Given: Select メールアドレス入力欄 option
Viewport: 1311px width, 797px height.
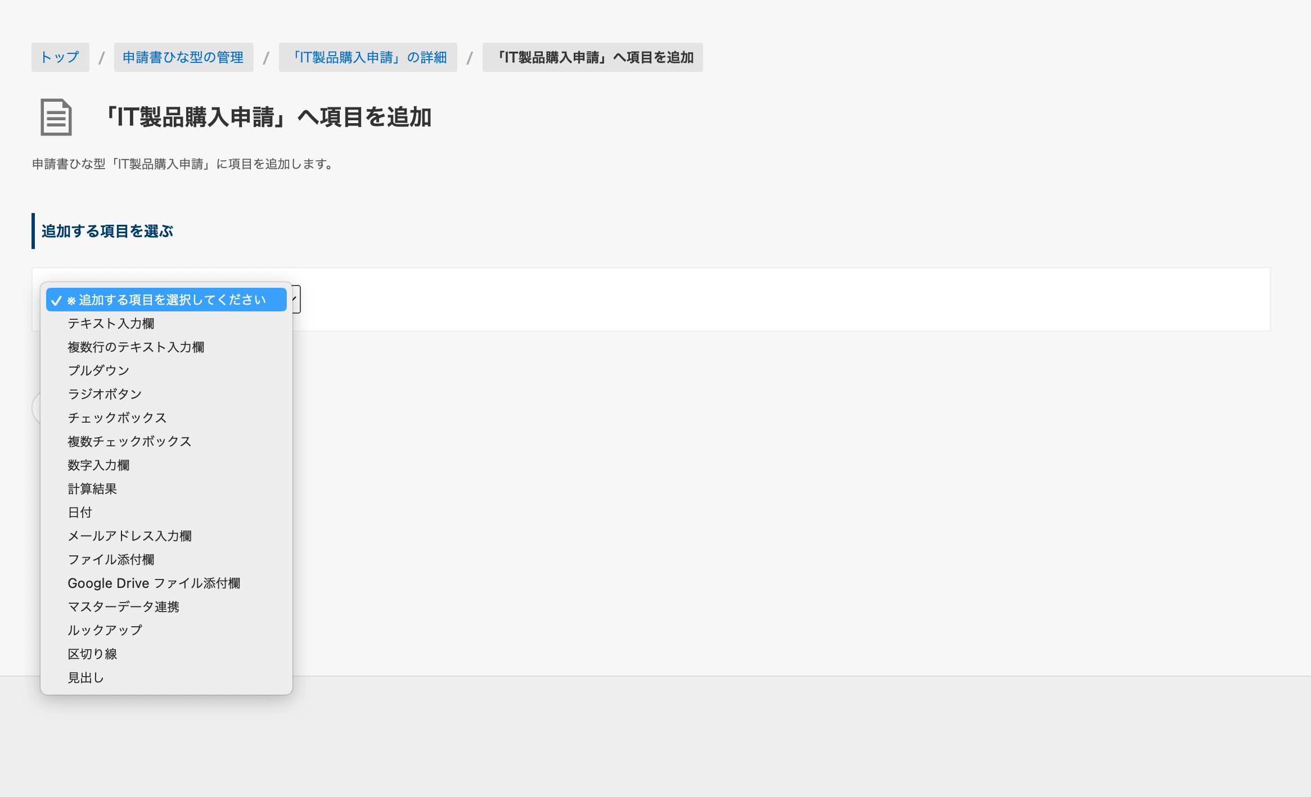Looking at the screenshot, I should (166, 536).
